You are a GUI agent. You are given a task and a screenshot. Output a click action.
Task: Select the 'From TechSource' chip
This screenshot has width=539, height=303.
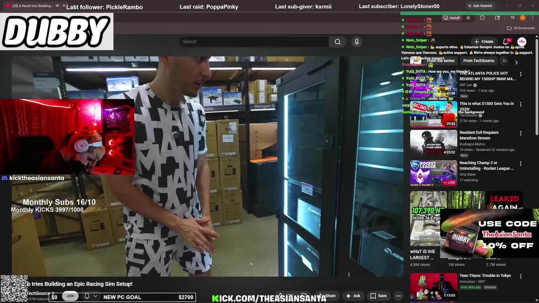coord(478,61)
